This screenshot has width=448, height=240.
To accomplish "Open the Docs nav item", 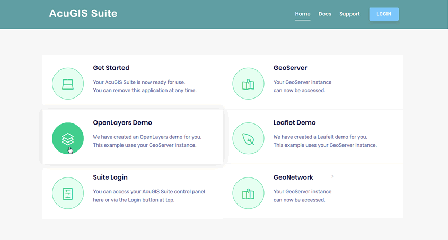I will coord(325,14).
